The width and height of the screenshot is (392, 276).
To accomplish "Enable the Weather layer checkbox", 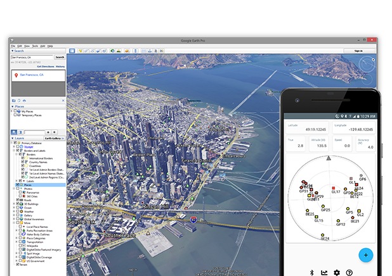I will coord(18,211).
